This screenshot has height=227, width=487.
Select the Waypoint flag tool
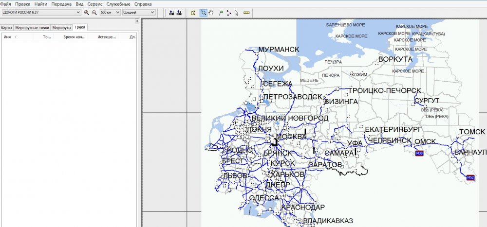click(x=221, y=12)
